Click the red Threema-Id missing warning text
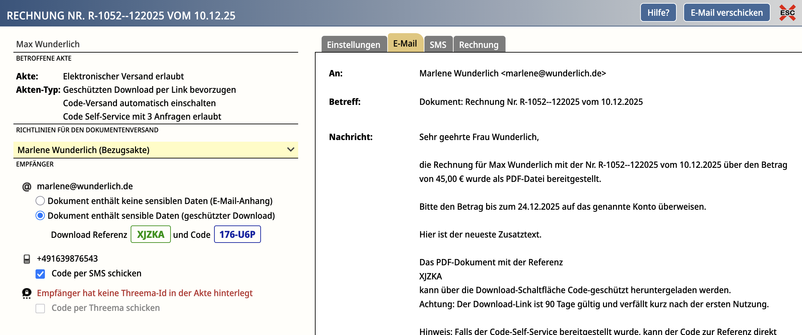 point(144,293)
